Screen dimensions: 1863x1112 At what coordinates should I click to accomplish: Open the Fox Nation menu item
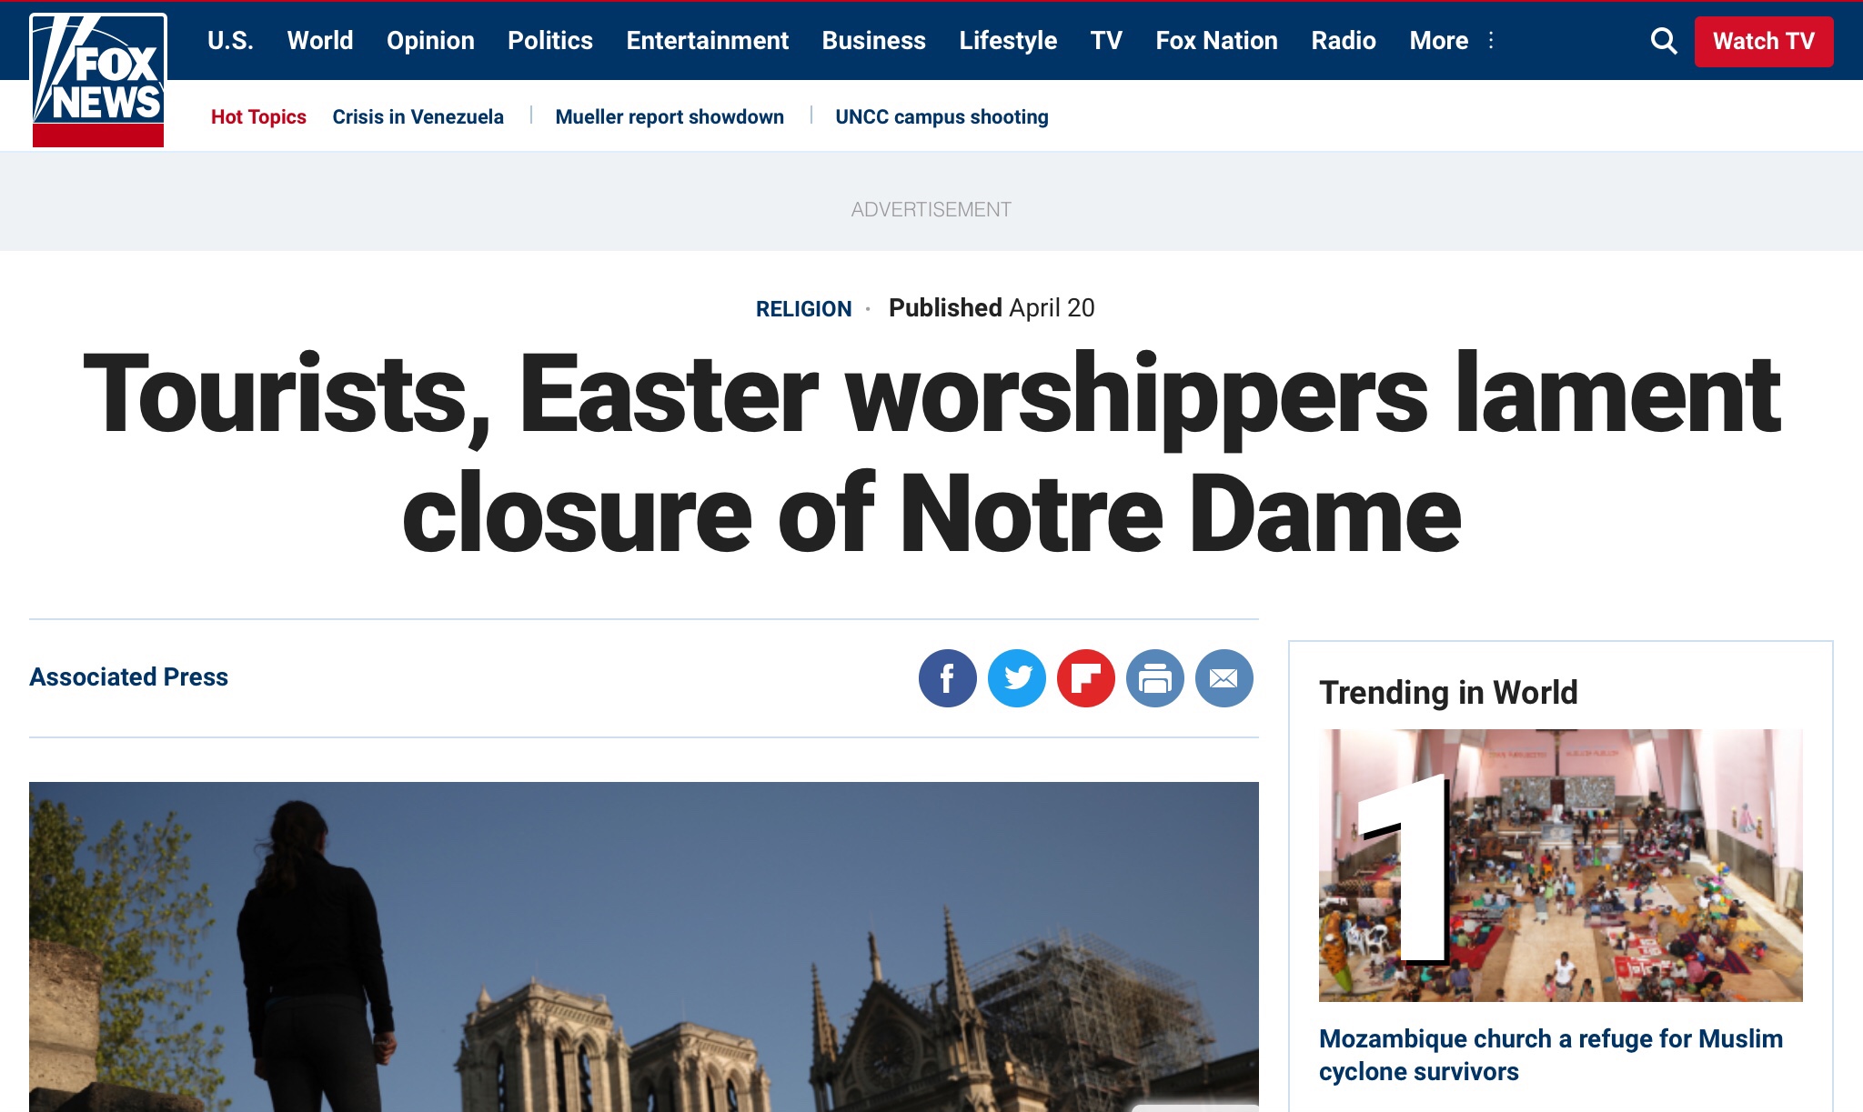1216,41
